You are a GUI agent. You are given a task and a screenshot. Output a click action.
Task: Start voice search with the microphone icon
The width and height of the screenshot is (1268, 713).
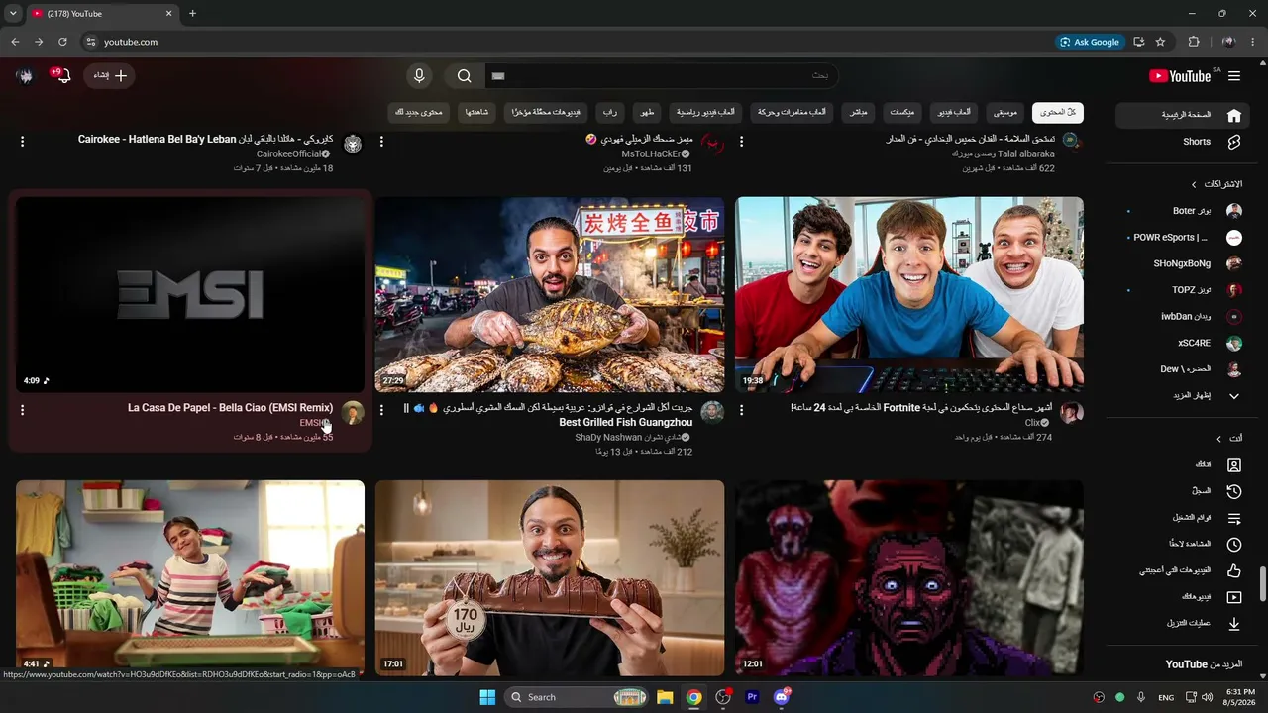pos(419,76)
